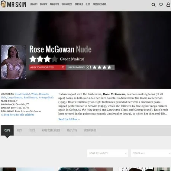Open the Specials menu
This screenshot has height=171, width=171.
[79, 4]
